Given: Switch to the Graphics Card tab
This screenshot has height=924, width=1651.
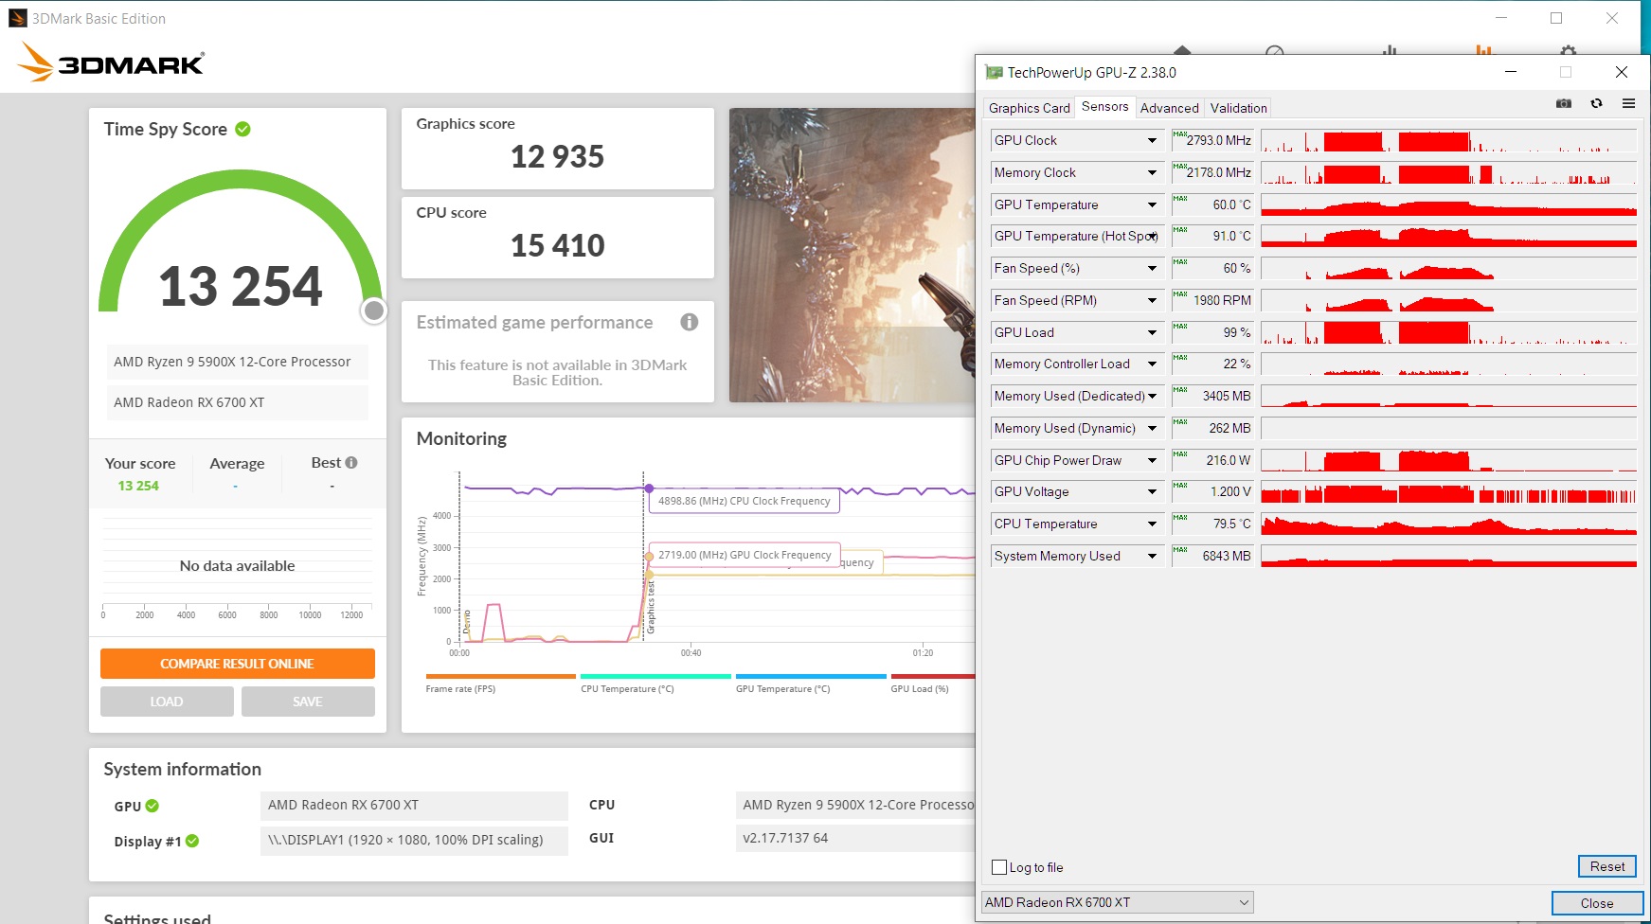Looking at the screenshot, I should pos(1029,108).
